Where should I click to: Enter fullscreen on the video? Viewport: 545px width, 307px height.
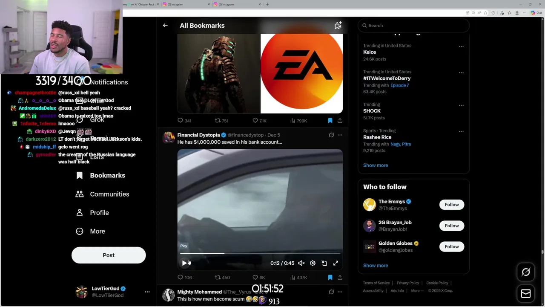[336, 263]
